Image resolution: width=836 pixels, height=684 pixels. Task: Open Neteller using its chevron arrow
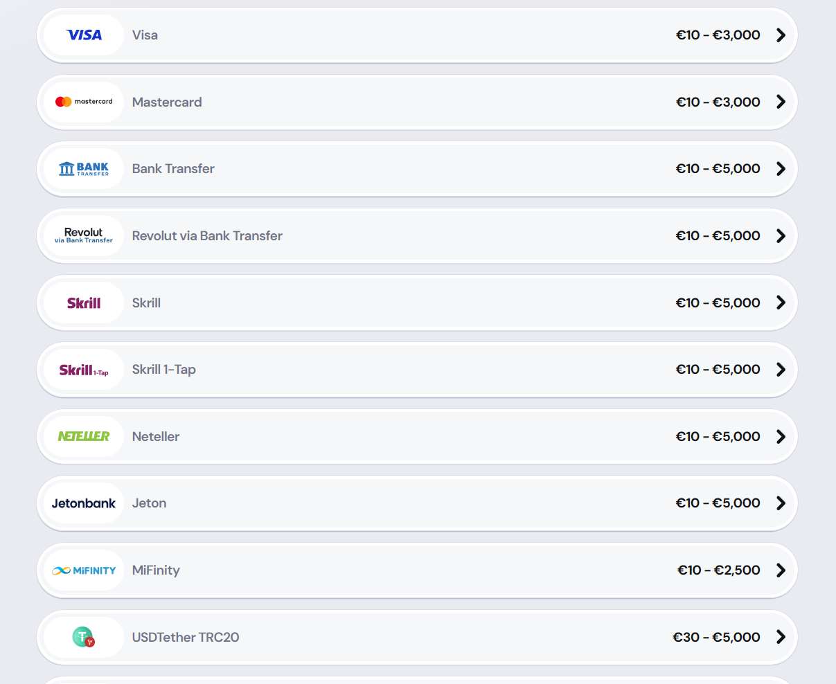(781, 436)
